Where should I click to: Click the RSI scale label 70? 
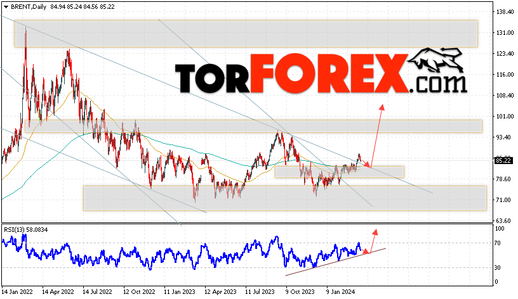pos(498,243)
